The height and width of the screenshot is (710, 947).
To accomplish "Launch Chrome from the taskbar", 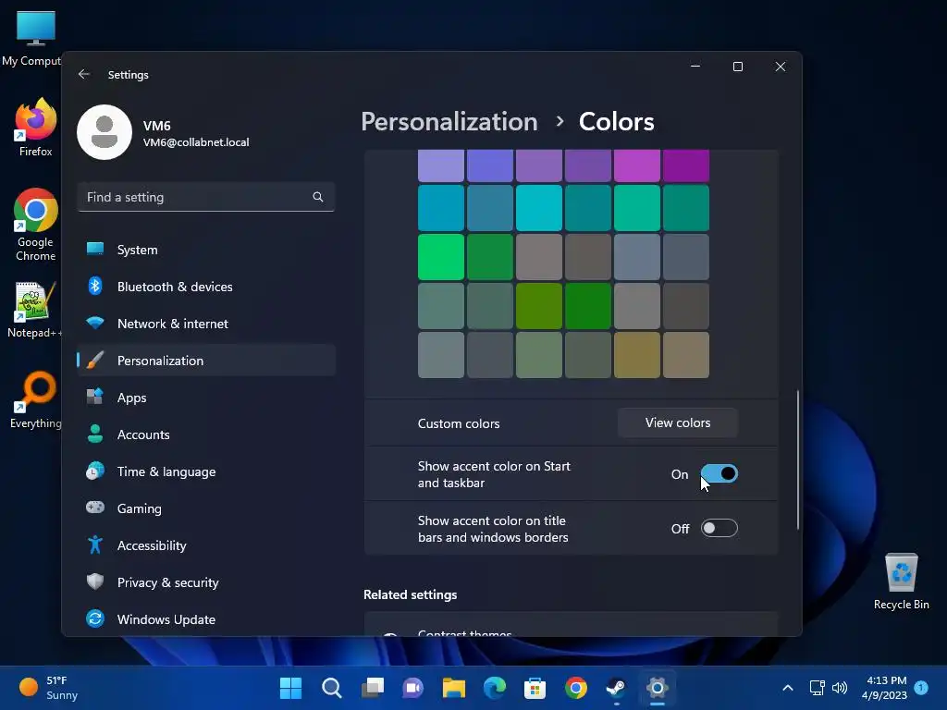I will 575,688.
